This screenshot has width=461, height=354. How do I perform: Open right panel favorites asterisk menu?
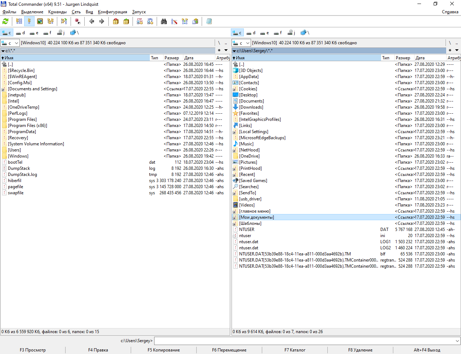pyautogui.click(x=450, y=50)
